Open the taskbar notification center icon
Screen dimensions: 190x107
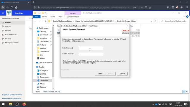(x=186, y=104)
